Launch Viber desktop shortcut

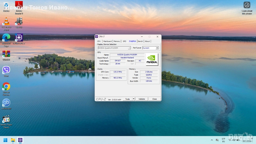point(6,70)
